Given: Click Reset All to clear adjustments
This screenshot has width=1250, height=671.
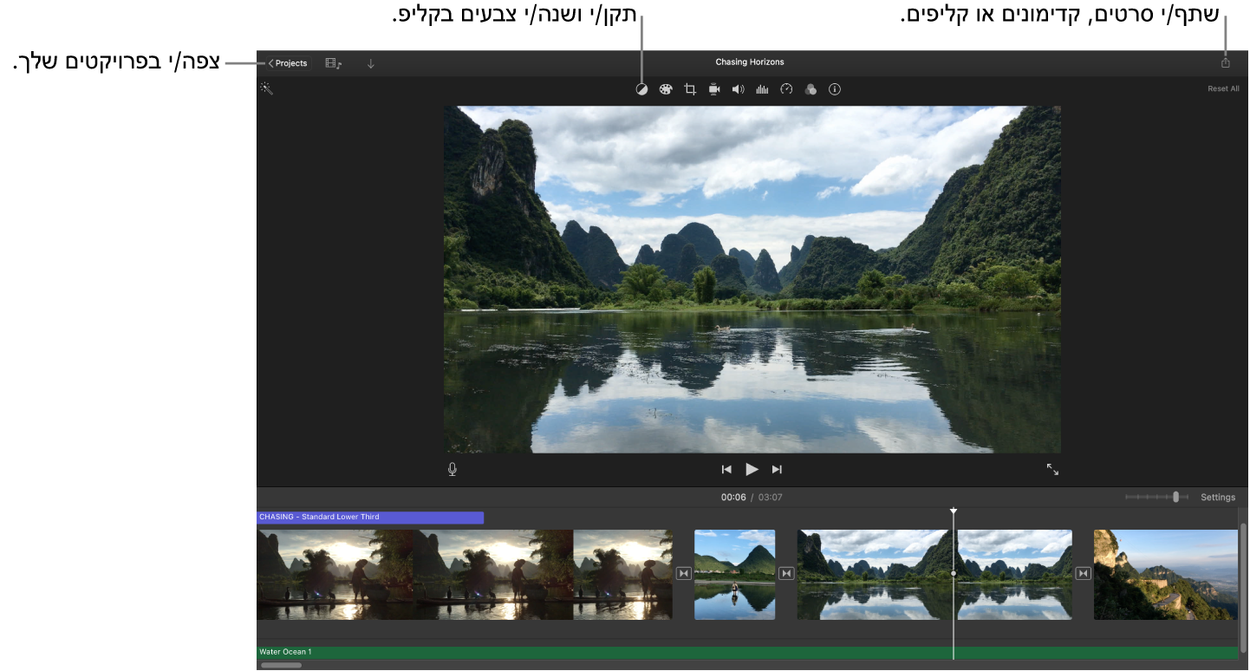Looking at the screenshot, I should [x=1222, y=88].
